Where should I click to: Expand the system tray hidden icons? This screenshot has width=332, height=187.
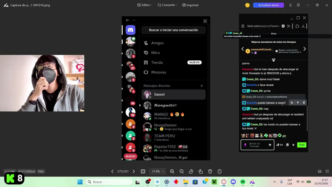point(274,182)
